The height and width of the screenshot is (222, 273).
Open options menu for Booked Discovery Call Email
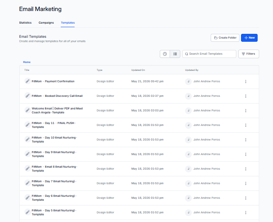(x=246, y=96)
